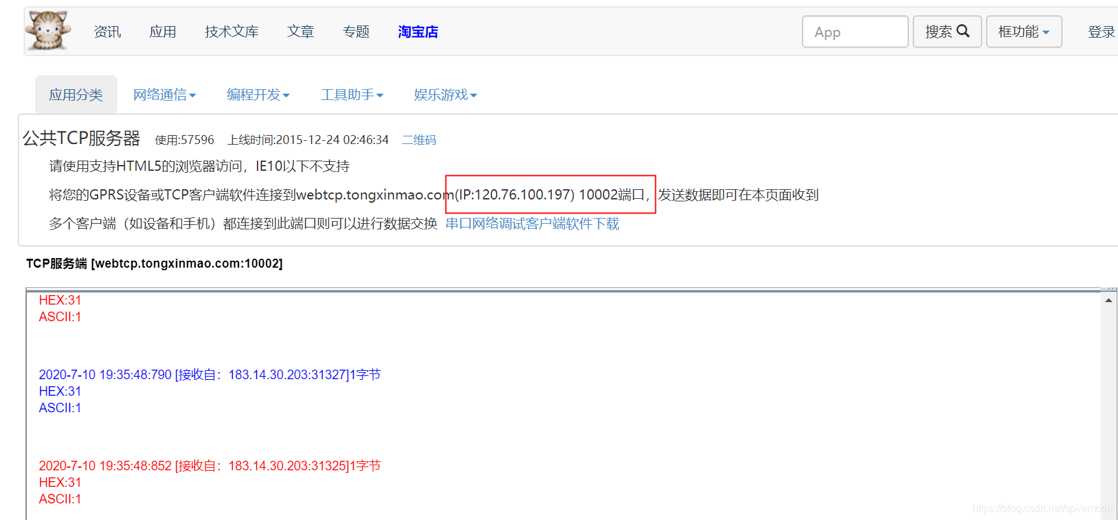1118x520 pixels.
Task: Select the 应用分类 tab
Action: [x=76, y=94]
